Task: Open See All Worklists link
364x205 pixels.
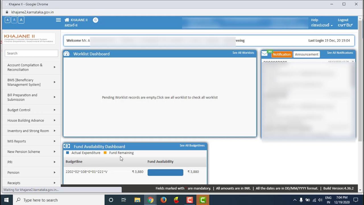Action: 243,53
